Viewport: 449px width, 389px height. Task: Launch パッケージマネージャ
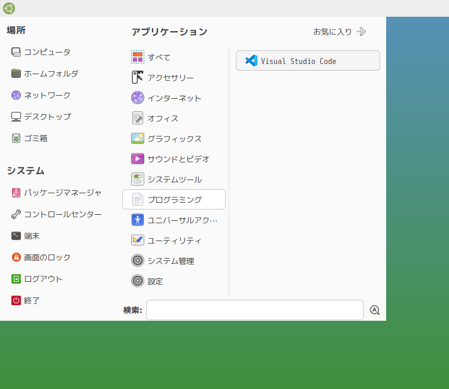(x=57, y=193)
